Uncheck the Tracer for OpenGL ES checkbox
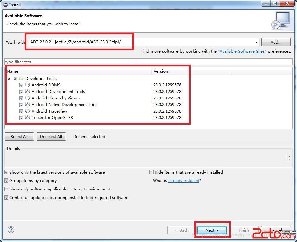 [x=21, y=118]
